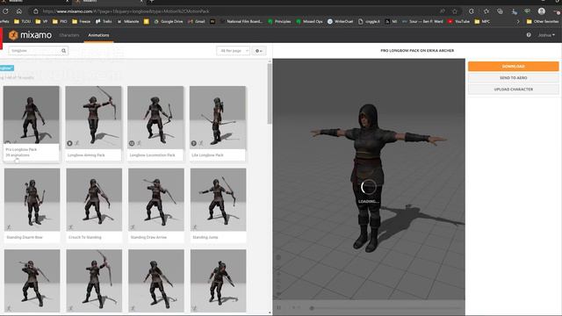Click pack icon on Lite Longbow Pack
562x316 pixels.
pos(193,143)
